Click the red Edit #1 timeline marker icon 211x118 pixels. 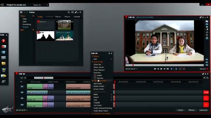[17, 74]
